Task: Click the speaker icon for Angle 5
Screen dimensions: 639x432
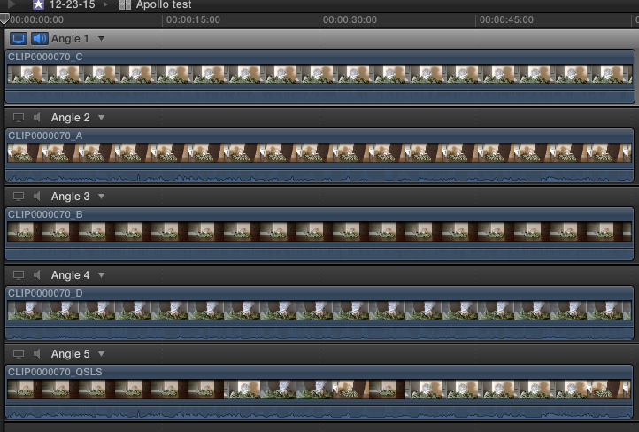Action: (x=37, y=354)
